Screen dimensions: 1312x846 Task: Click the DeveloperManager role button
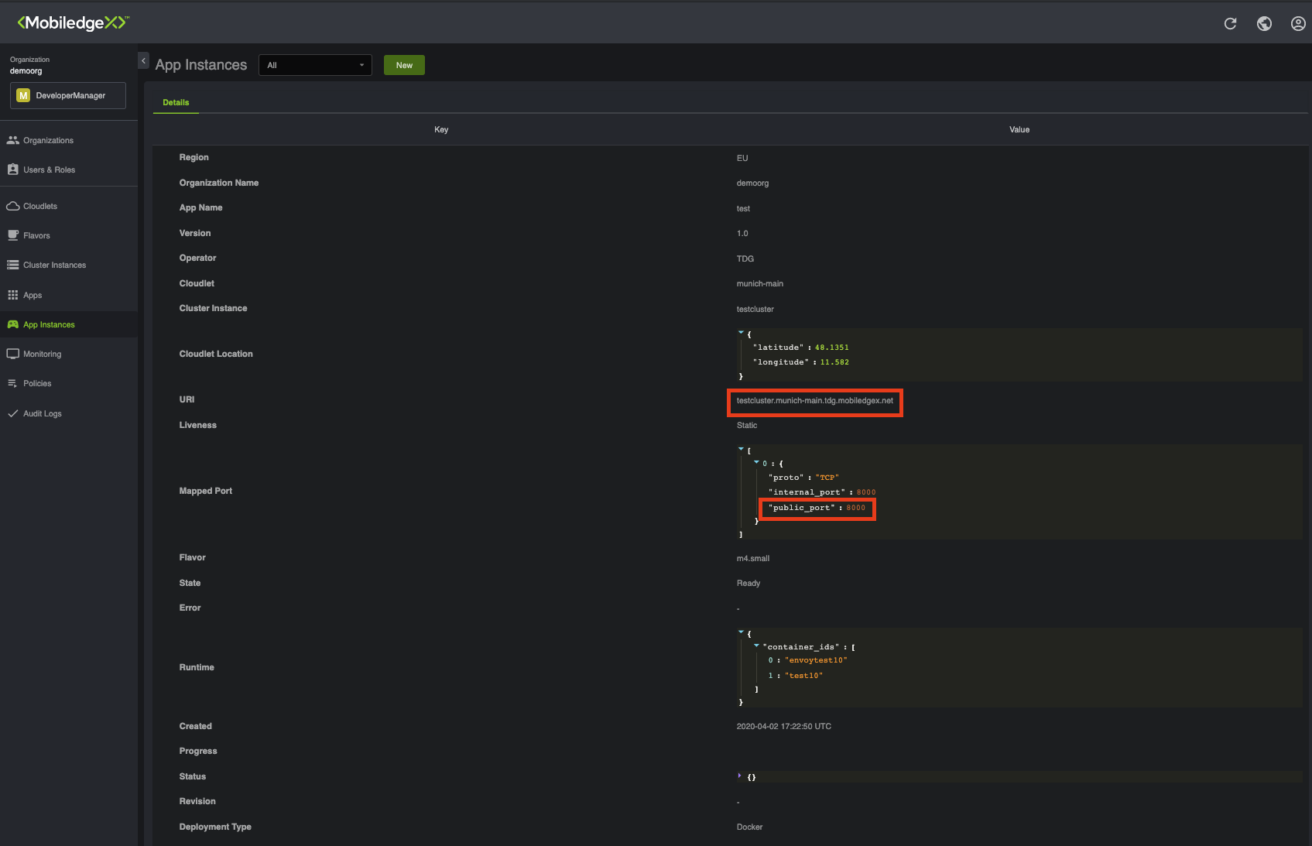click(x=68, y=95)
